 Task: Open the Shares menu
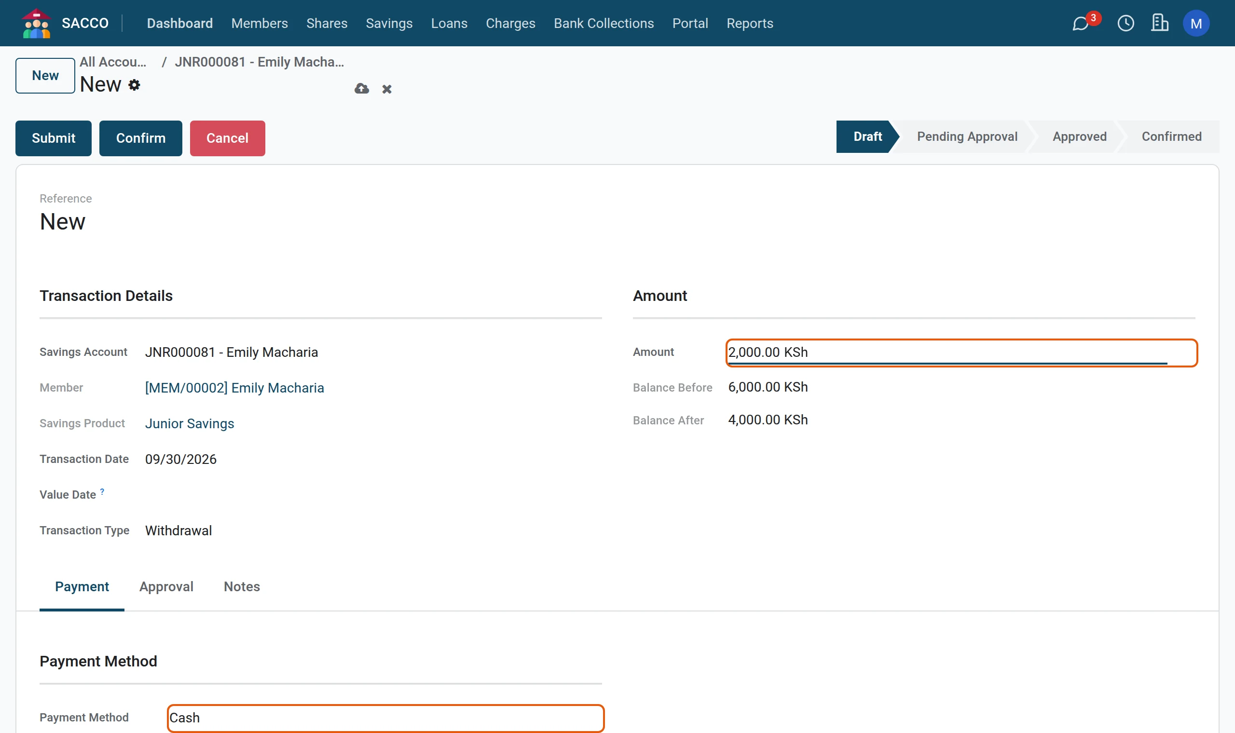[x=327, y=23]
